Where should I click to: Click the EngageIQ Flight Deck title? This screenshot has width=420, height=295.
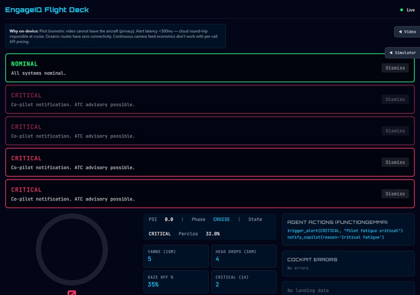tap(47, 10)
